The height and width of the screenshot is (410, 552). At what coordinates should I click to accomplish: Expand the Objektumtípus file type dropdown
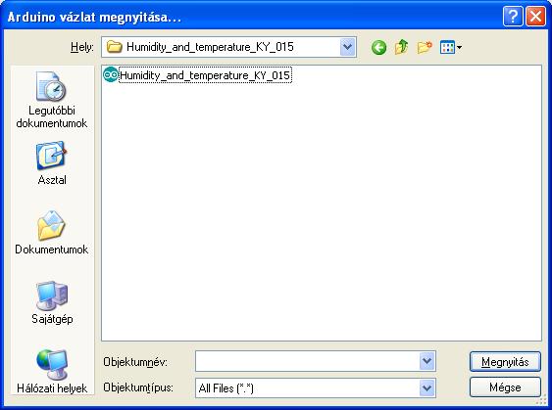pos(427,388)
